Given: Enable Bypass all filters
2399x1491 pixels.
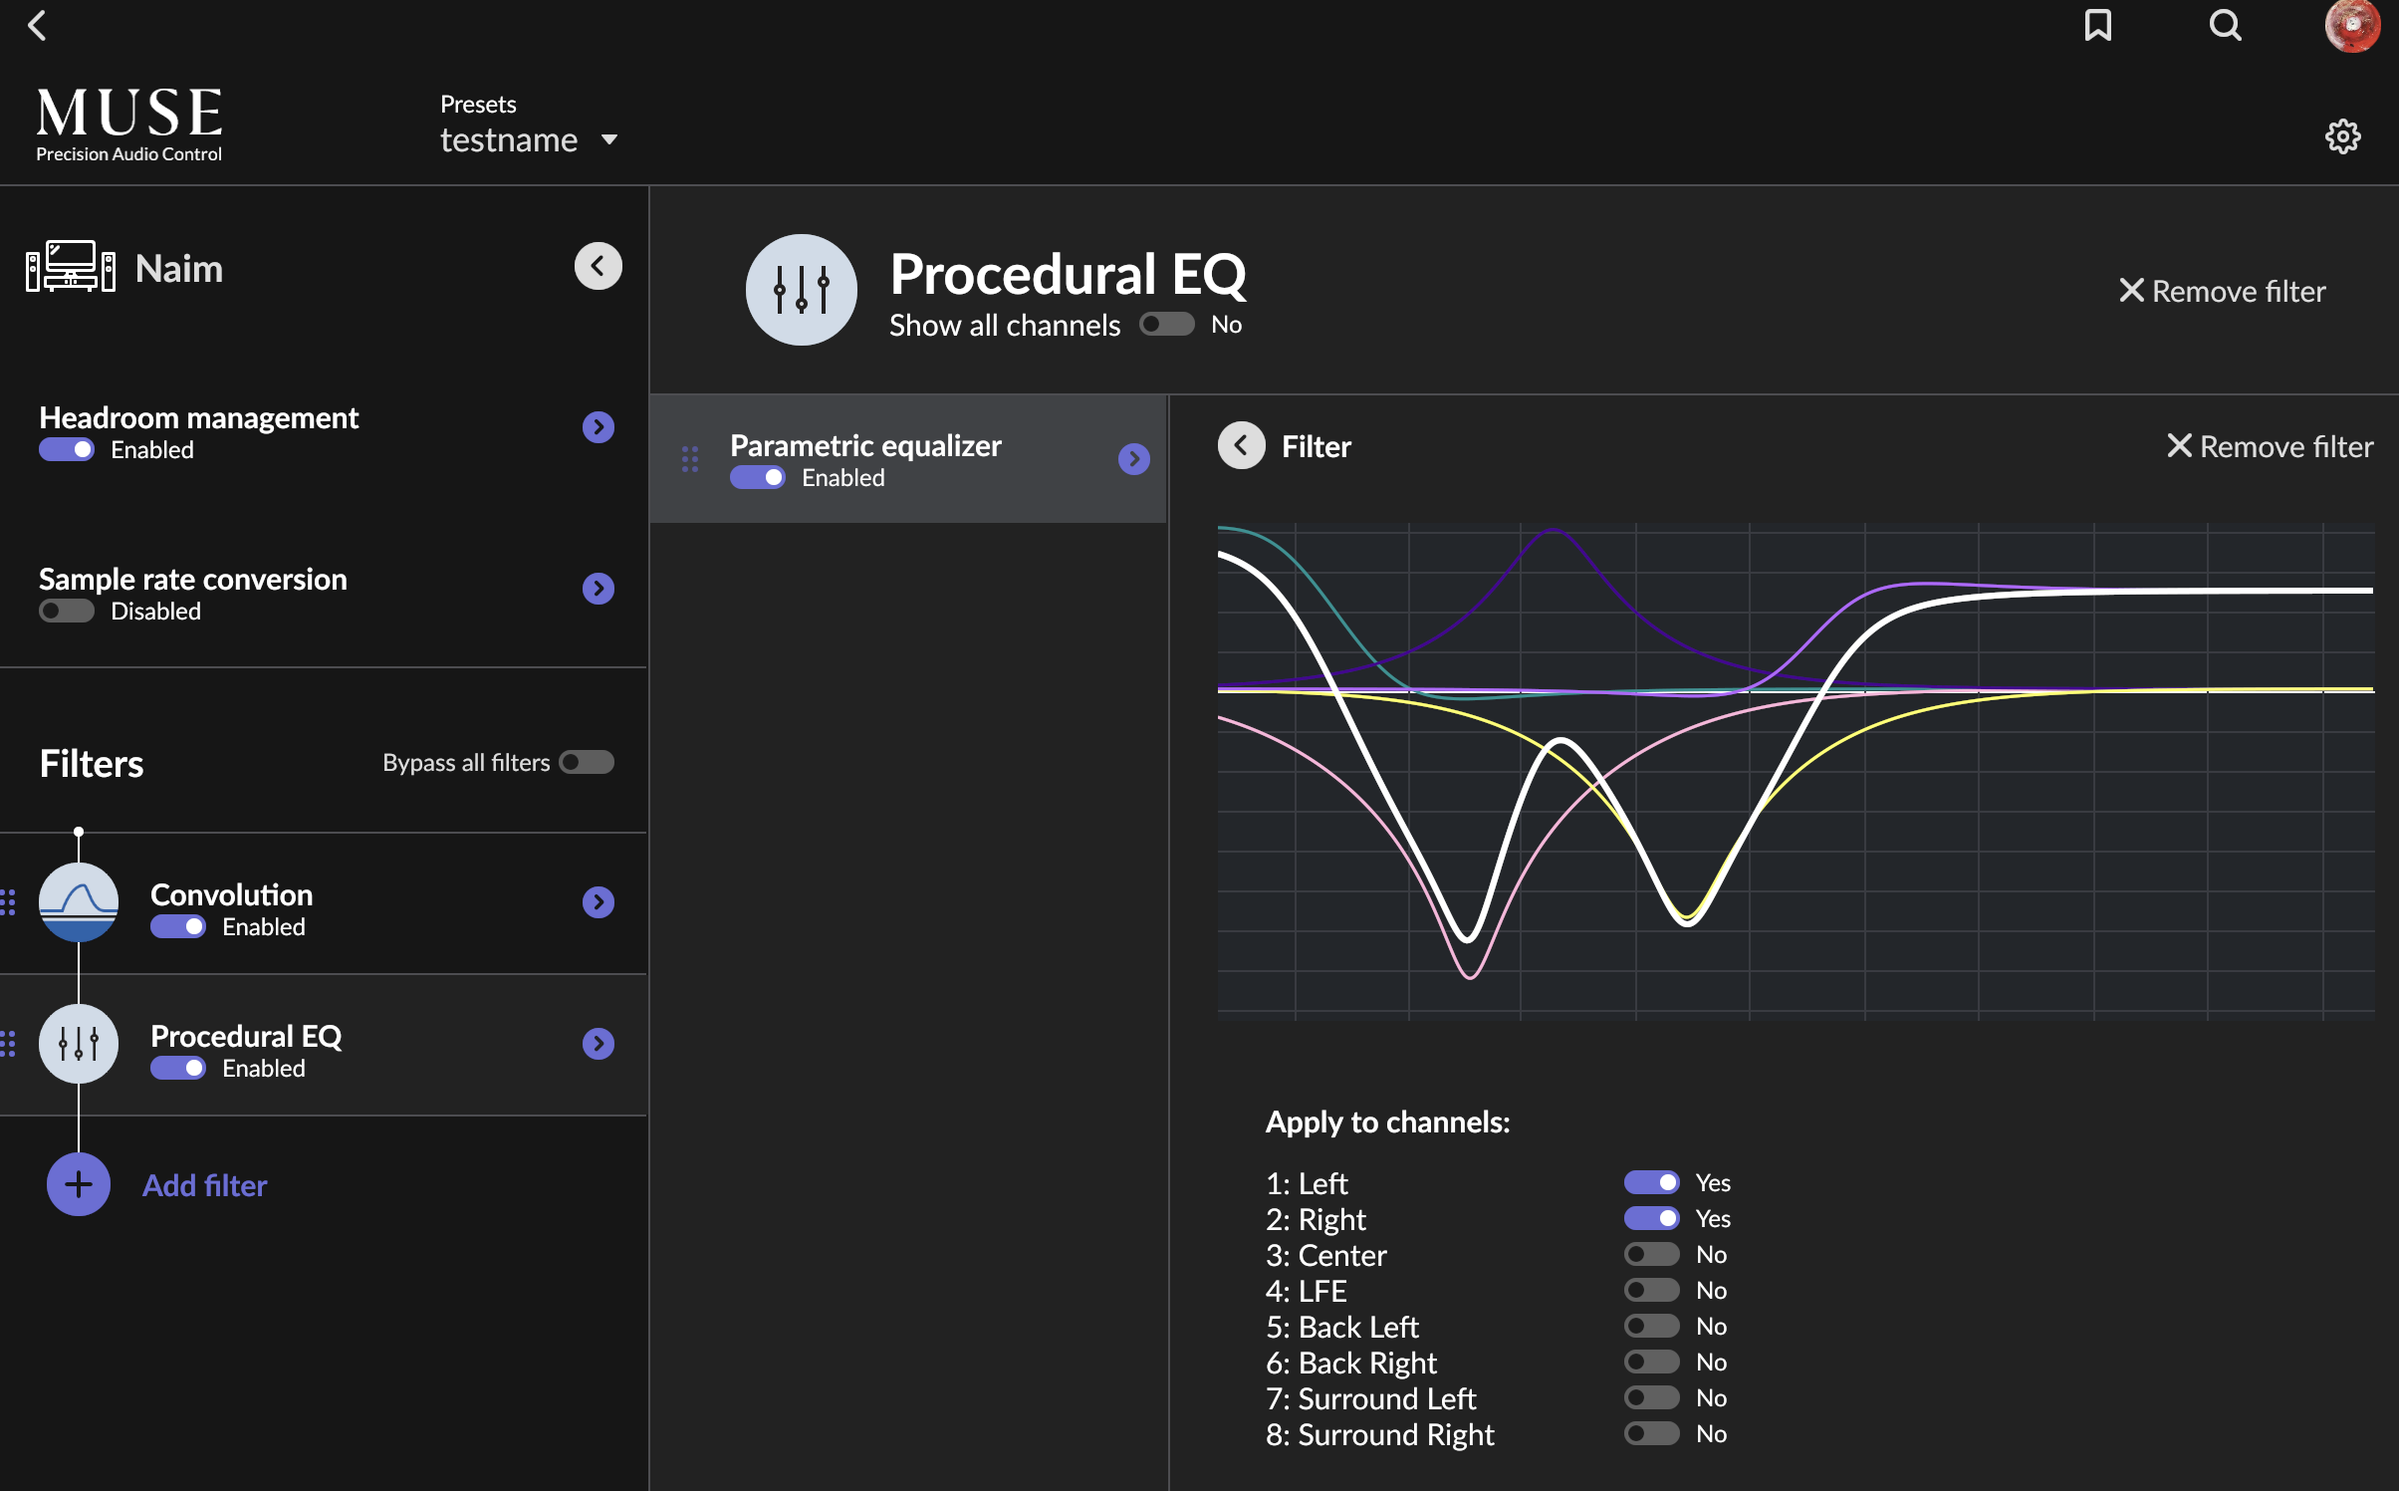Looking at the screenshot, I should point(586,761).
